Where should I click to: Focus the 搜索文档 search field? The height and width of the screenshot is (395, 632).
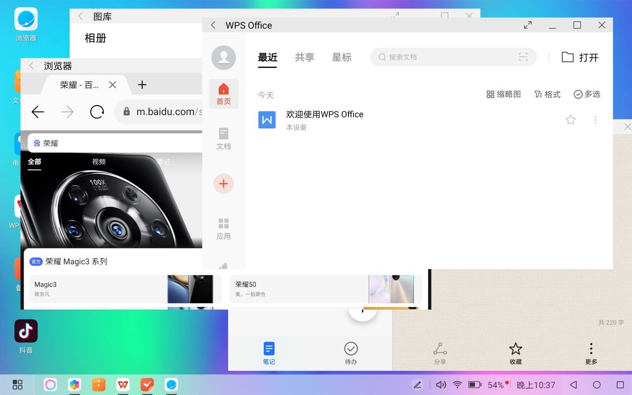point(453,57)
